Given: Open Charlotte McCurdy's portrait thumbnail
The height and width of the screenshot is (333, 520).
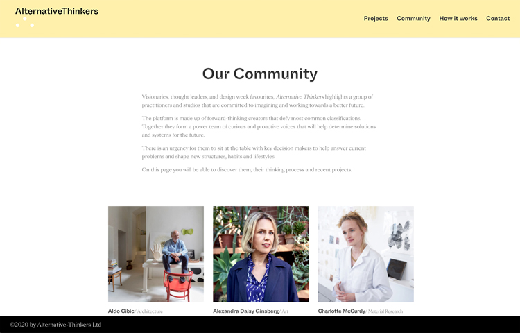Looking at the screenshot, I should click(x=366, y=254).
